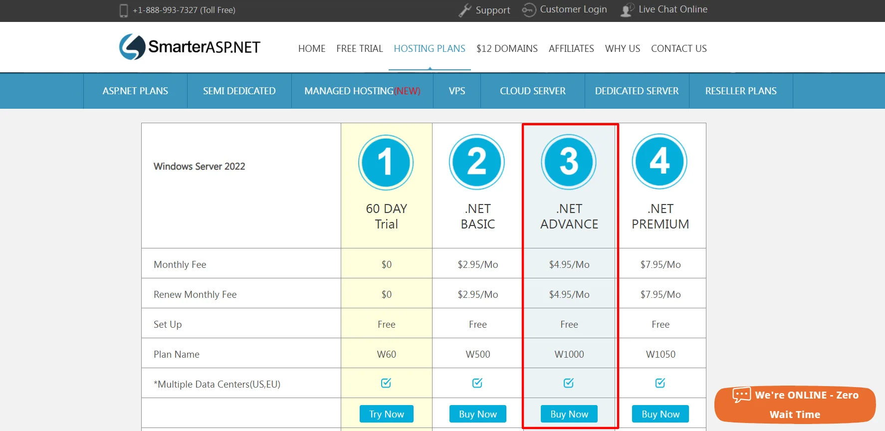Click the $7.95/Mo cell in the Monthly Fee row
This screenshot has width=885, height=431.
(661, 264)
